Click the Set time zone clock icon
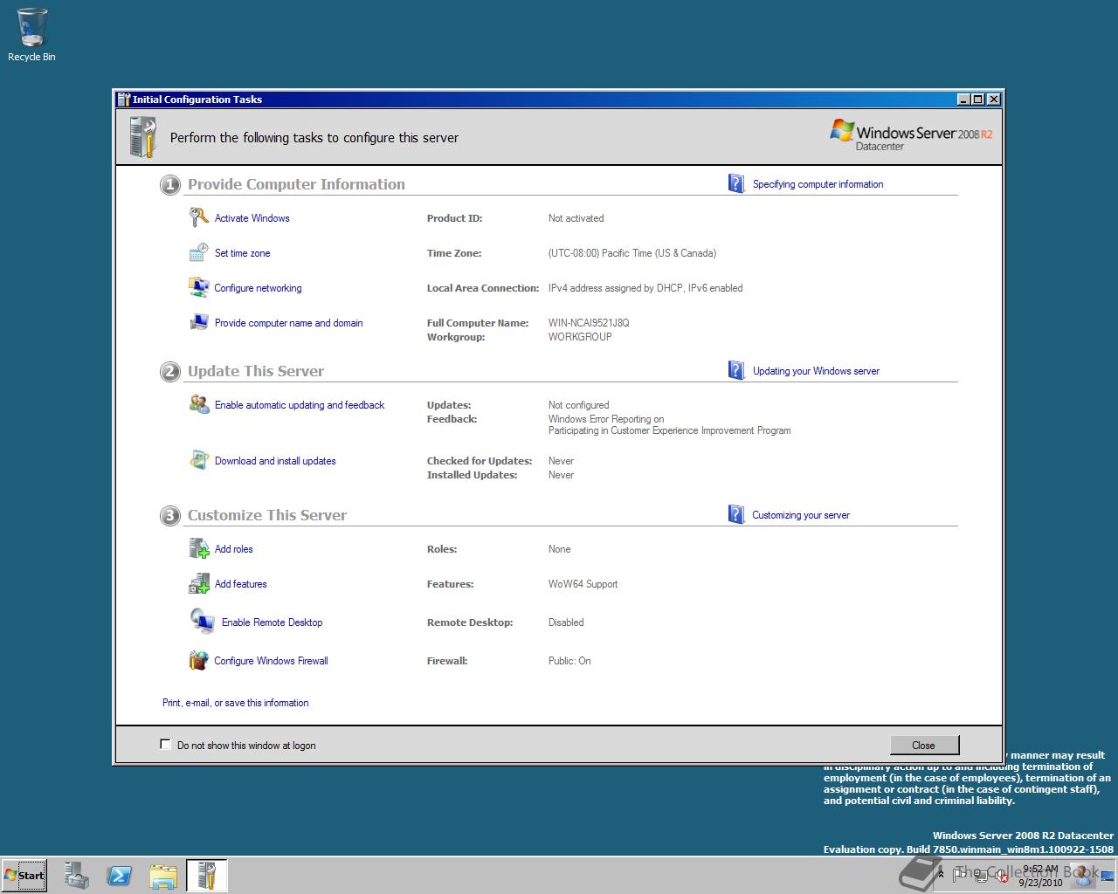The height and width of the screenshot is (894, 1118). 198,252
